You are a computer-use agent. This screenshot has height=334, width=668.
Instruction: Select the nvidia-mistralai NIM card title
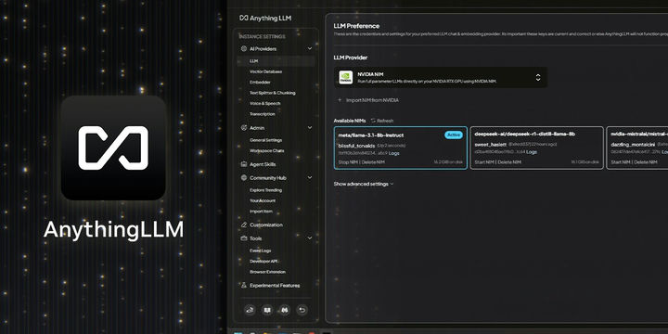click(639, 134)
